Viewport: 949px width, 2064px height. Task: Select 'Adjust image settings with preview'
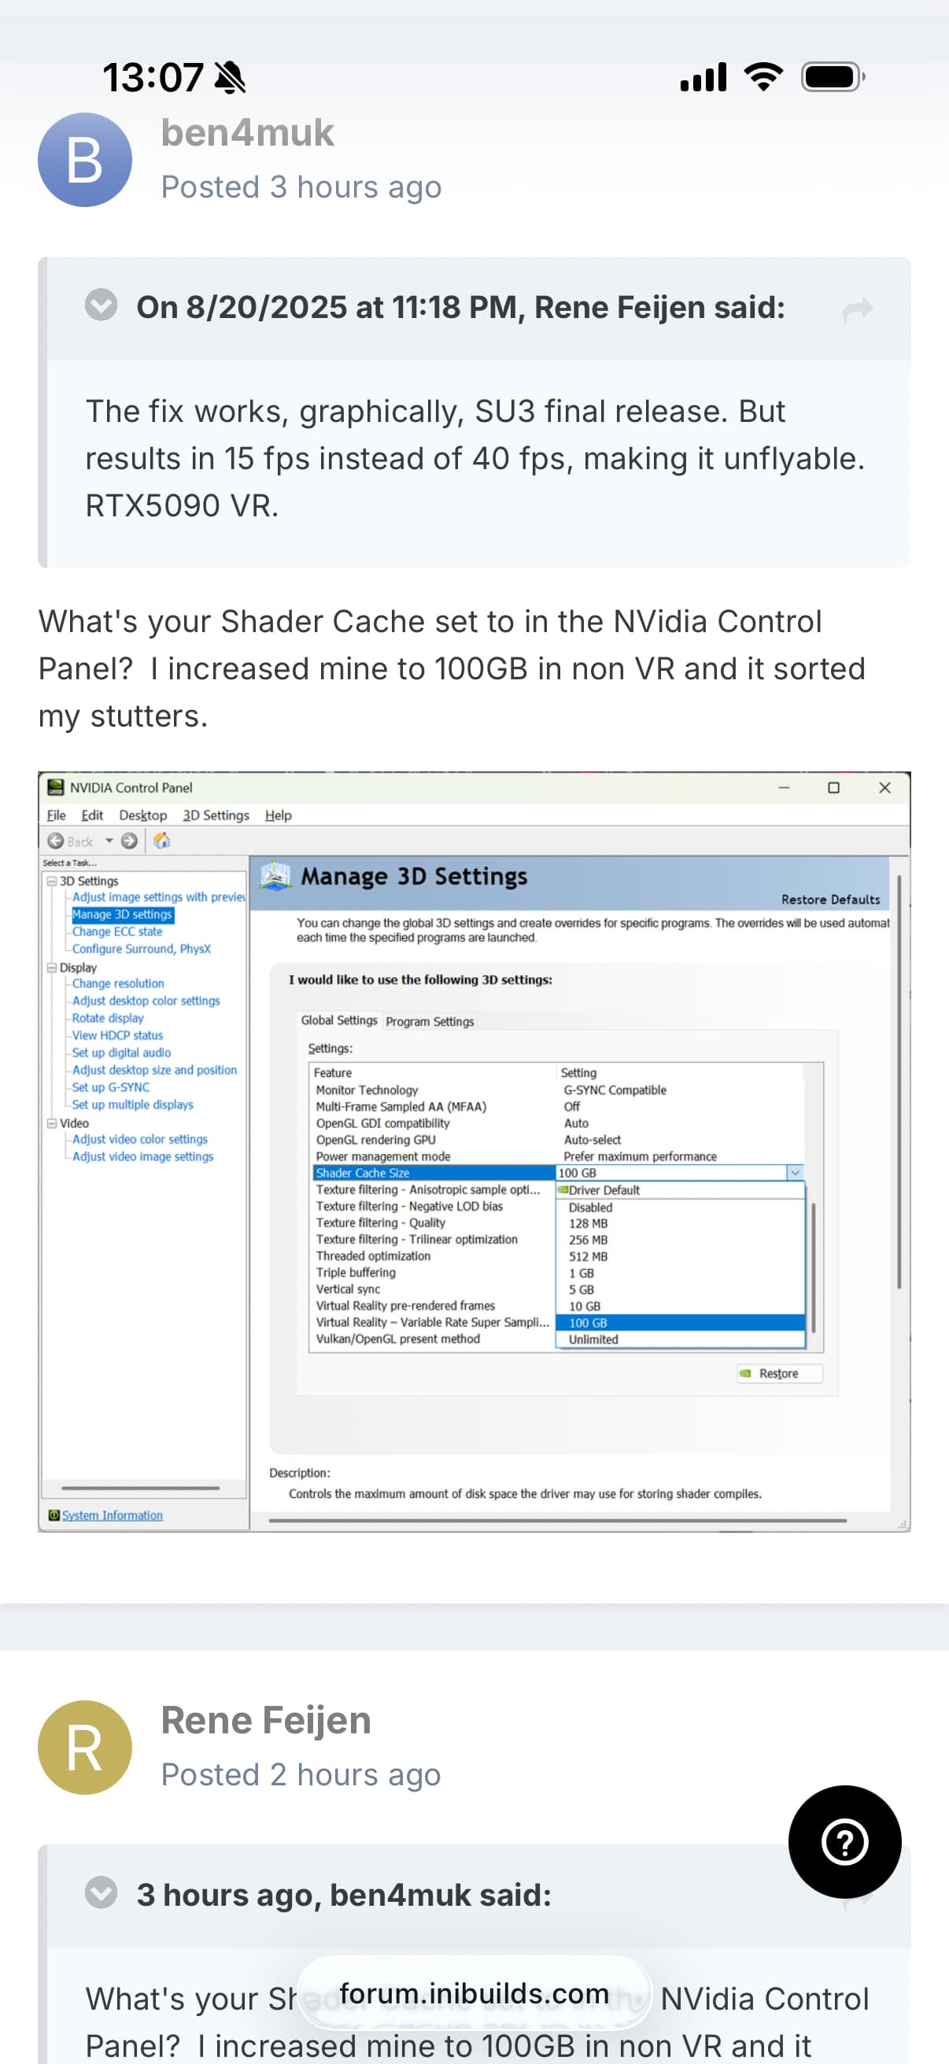pyautogui.click(x=159, y=897)
